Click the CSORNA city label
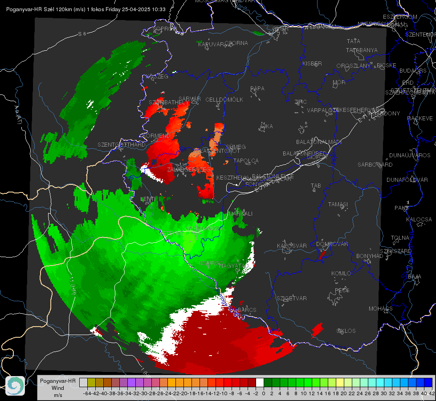Viewport: 436px width, 401px height. pyautogui.click(x=236, y=43)
